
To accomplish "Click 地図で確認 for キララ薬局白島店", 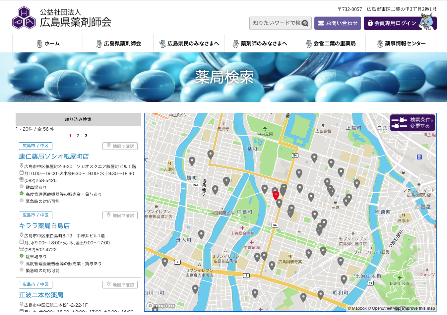I will pyautogui.click(x=120, y=216).
